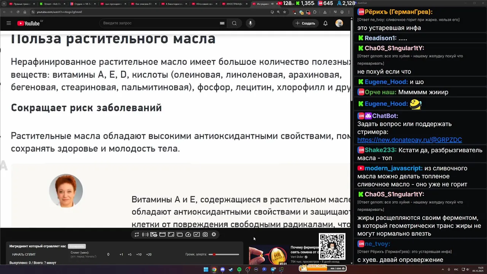Image resolution: width=487 pixels, height=274 pixels.
Task: Adjust the Громк. алерта volume slider
Action: (224, 254)
